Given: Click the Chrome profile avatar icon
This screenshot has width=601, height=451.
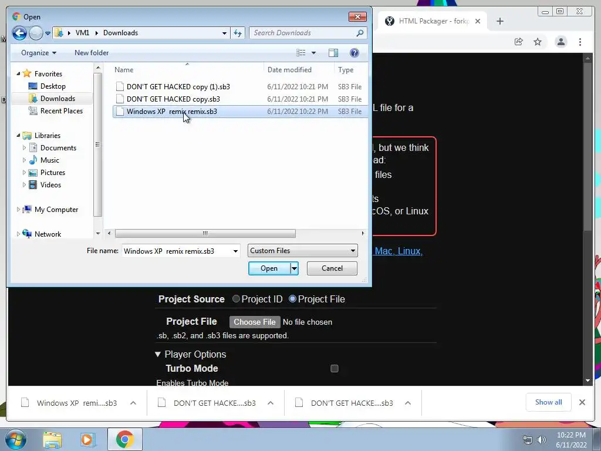Looking at the screenshot, I should point(561,42).
